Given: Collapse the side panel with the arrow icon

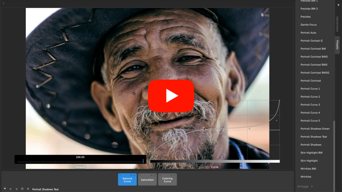Looking at the screenshot, I should (x=339, y=5).
